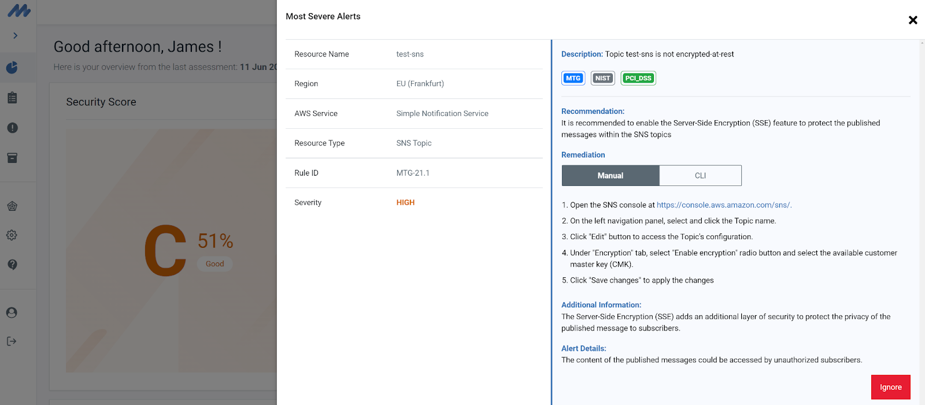The height and width of the screenshot is (405, 925).
Task: Click the app logo in the sidebar
Action: (x=19, y=10)
